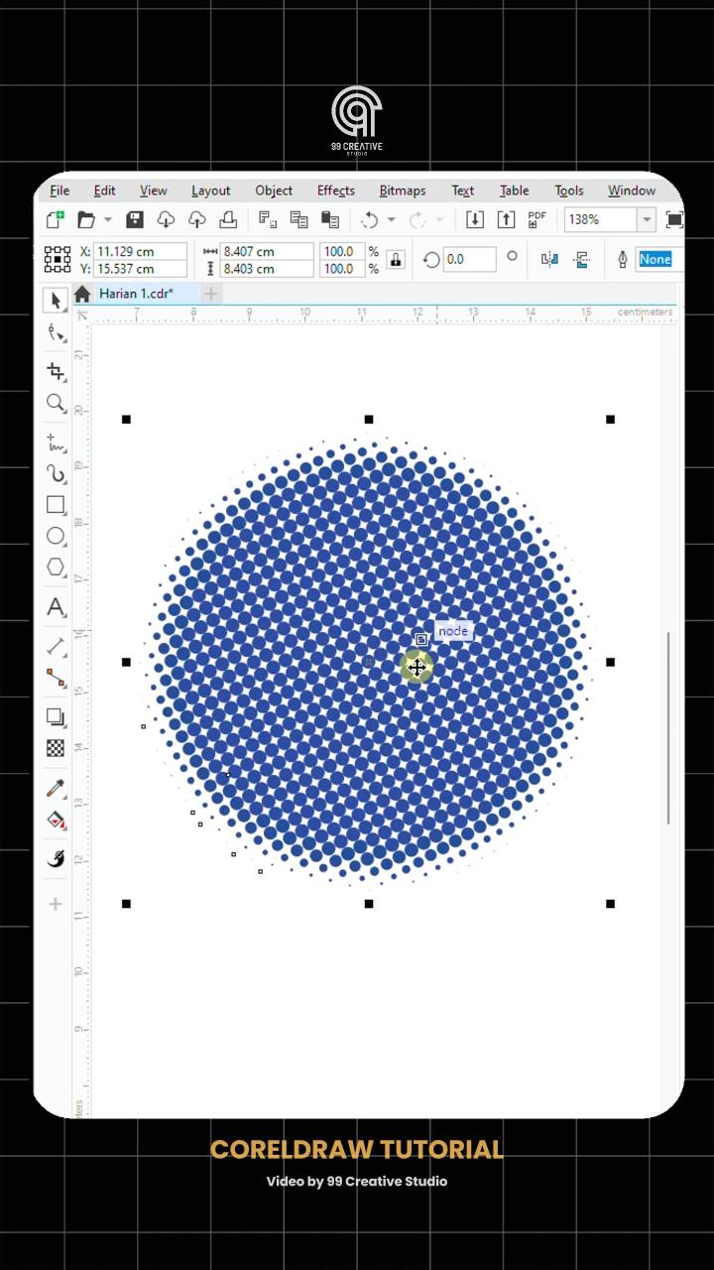Select the Rectangle tool
Screen dimensions: 714x1270
(x=56, y=505)
